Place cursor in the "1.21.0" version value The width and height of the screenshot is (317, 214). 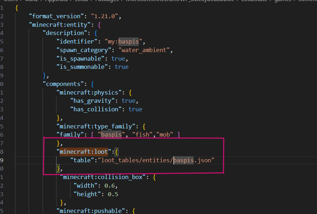coord(106,16)
